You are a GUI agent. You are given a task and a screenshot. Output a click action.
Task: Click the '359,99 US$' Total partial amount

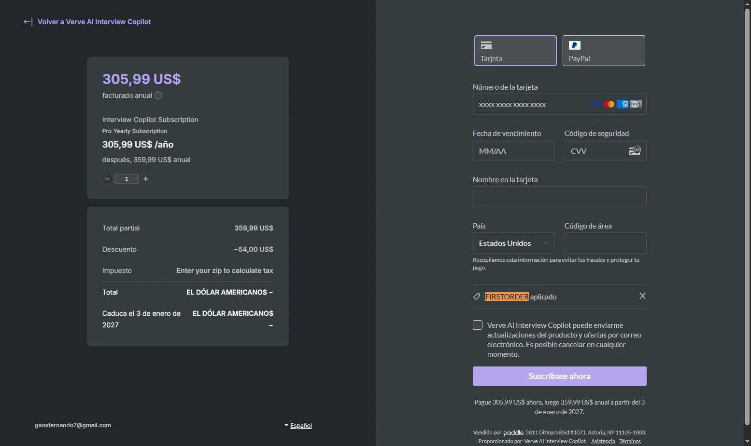[254, 228]
